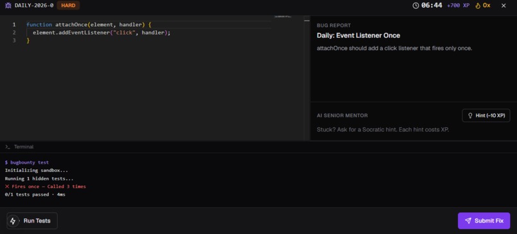Click the terminal prompt icon
Viewport: 517px width, 234px height.
click(x=8, y=147)
